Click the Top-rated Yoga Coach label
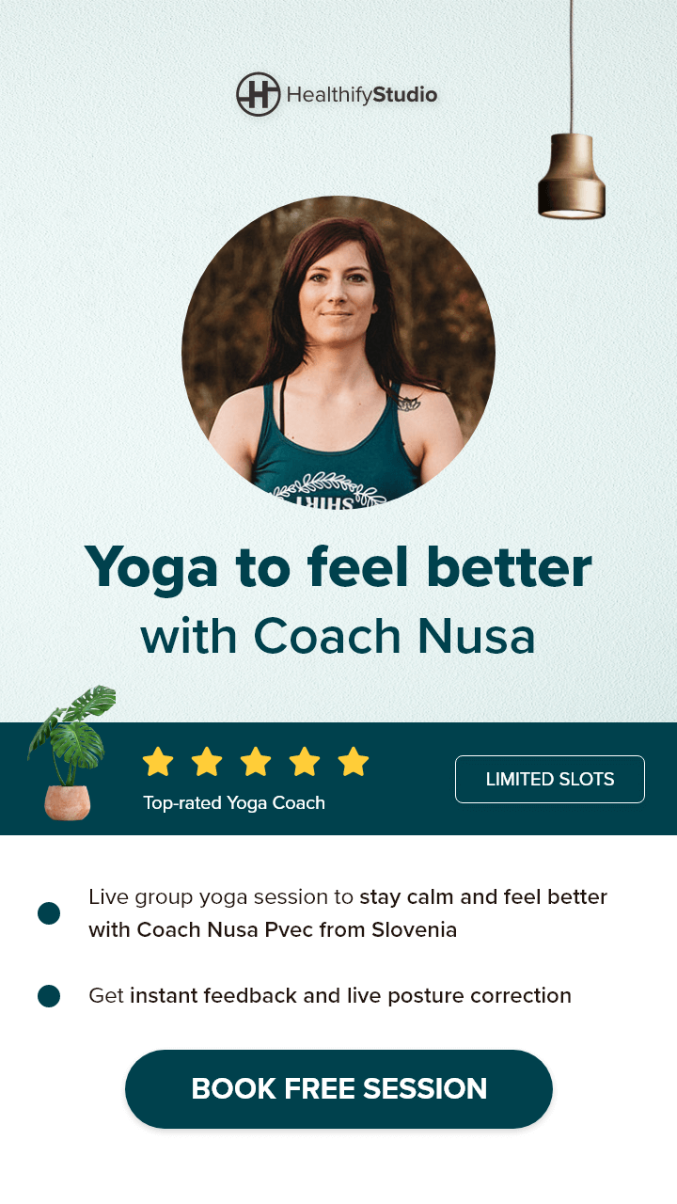Screen dimensions: 677x1204 click(x=234, y=803)
